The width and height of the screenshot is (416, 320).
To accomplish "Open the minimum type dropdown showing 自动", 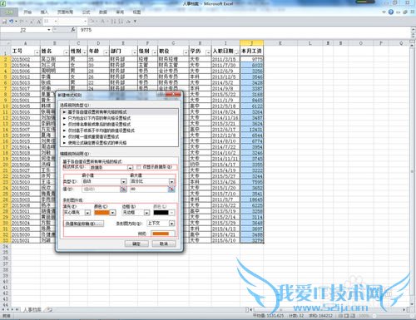I will pyautogui.click(x=104, y=181).
